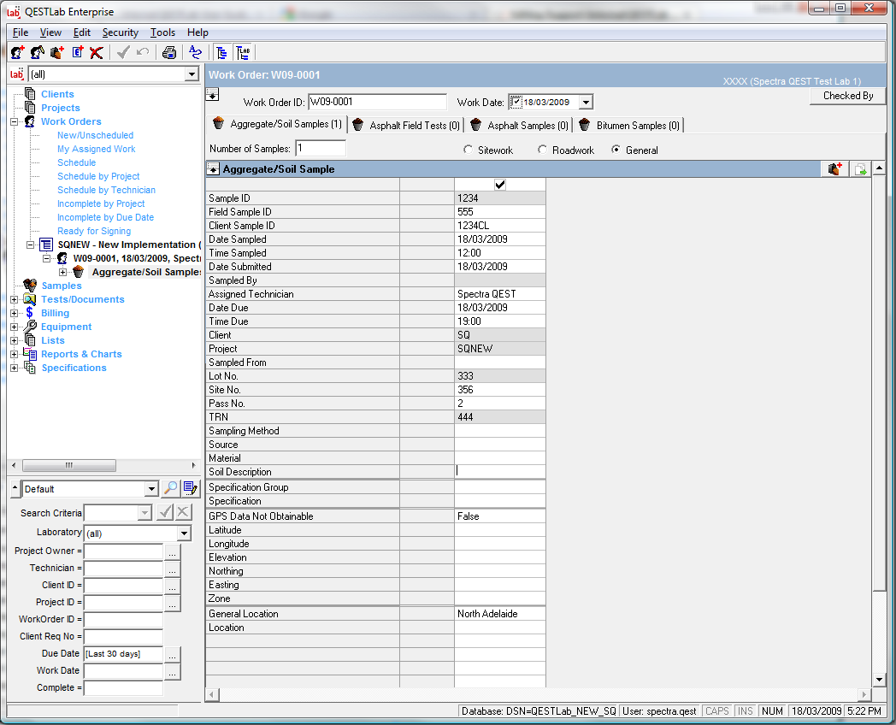Open the Work Date dropdown calendar

tap(586, 103)
